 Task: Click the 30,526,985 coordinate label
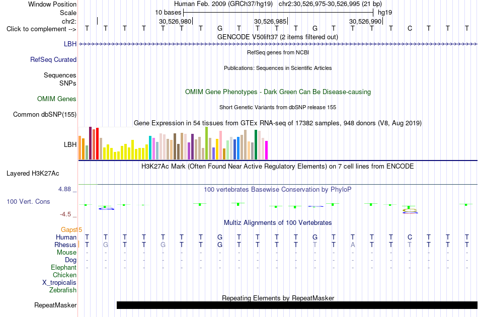(270, 21)
